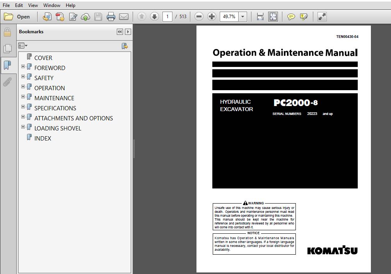Expand the SAFETY bookmark
The width and height of the screenshot is (391, 274).
coord(23,76)
